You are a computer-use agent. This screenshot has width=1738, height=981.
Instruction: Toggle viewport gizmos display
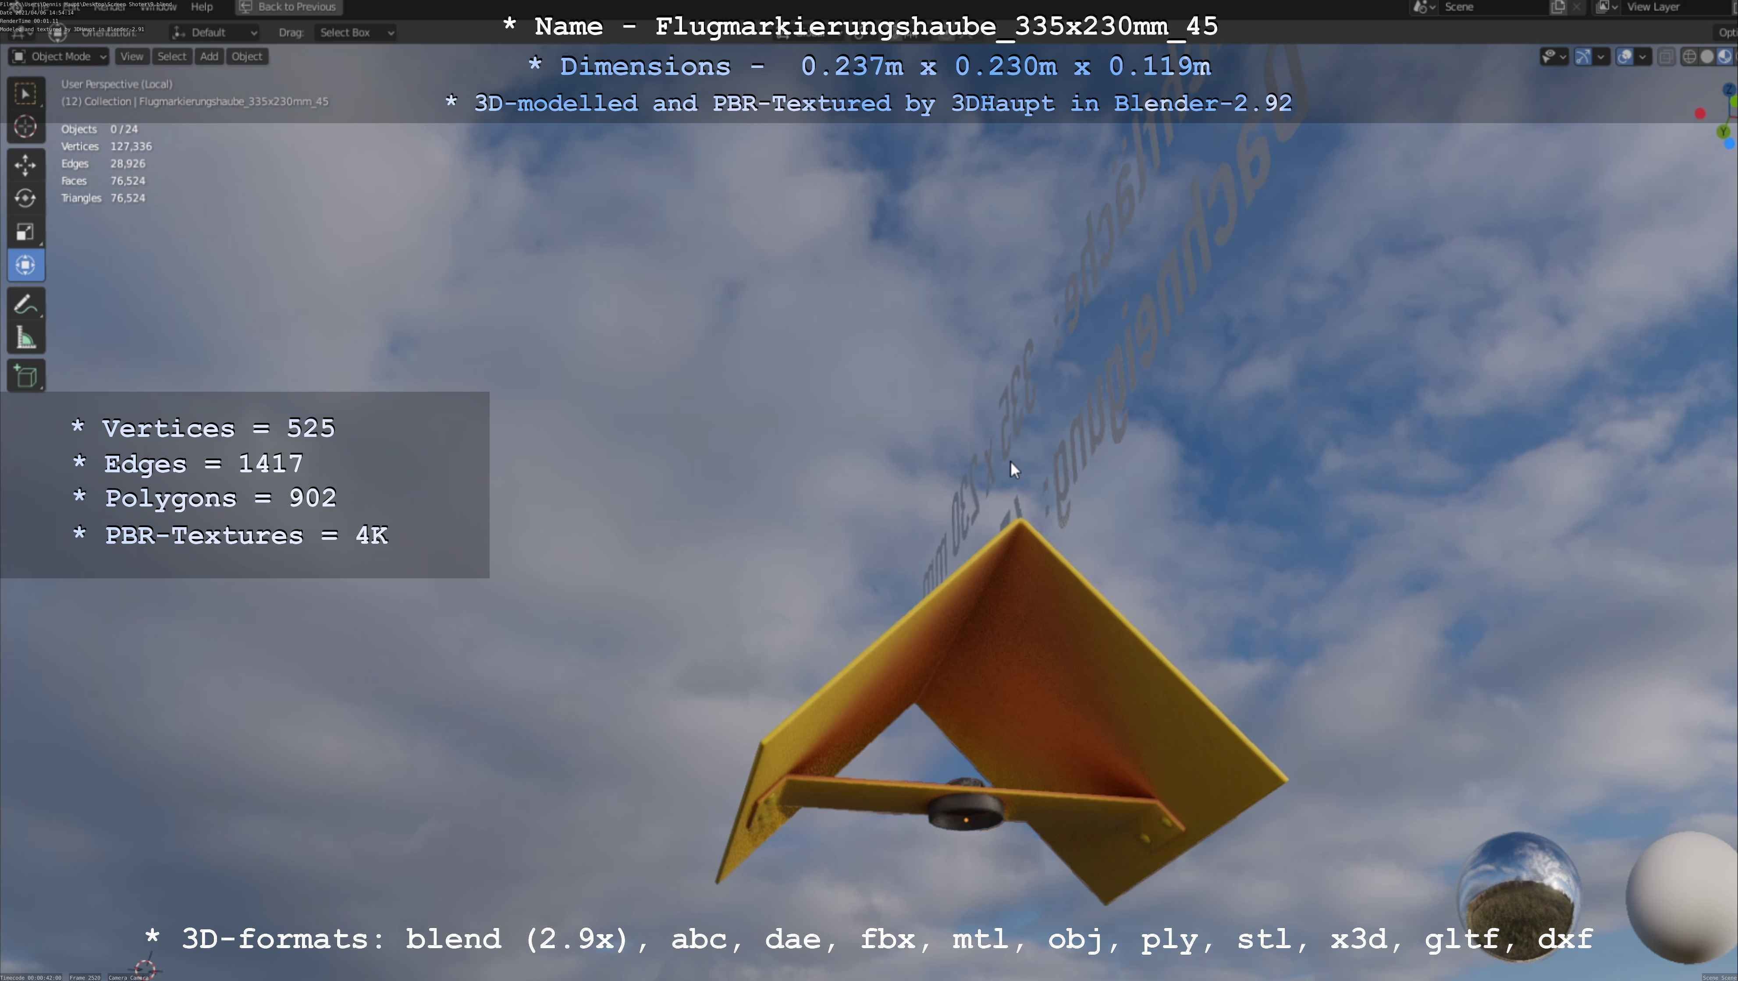click(x=1583, y=57)
